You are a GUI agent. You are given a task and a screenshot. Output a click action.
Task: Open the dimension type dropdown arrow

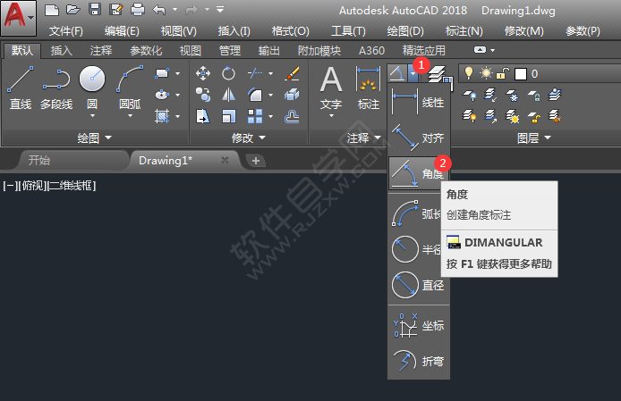click(413, 73)
